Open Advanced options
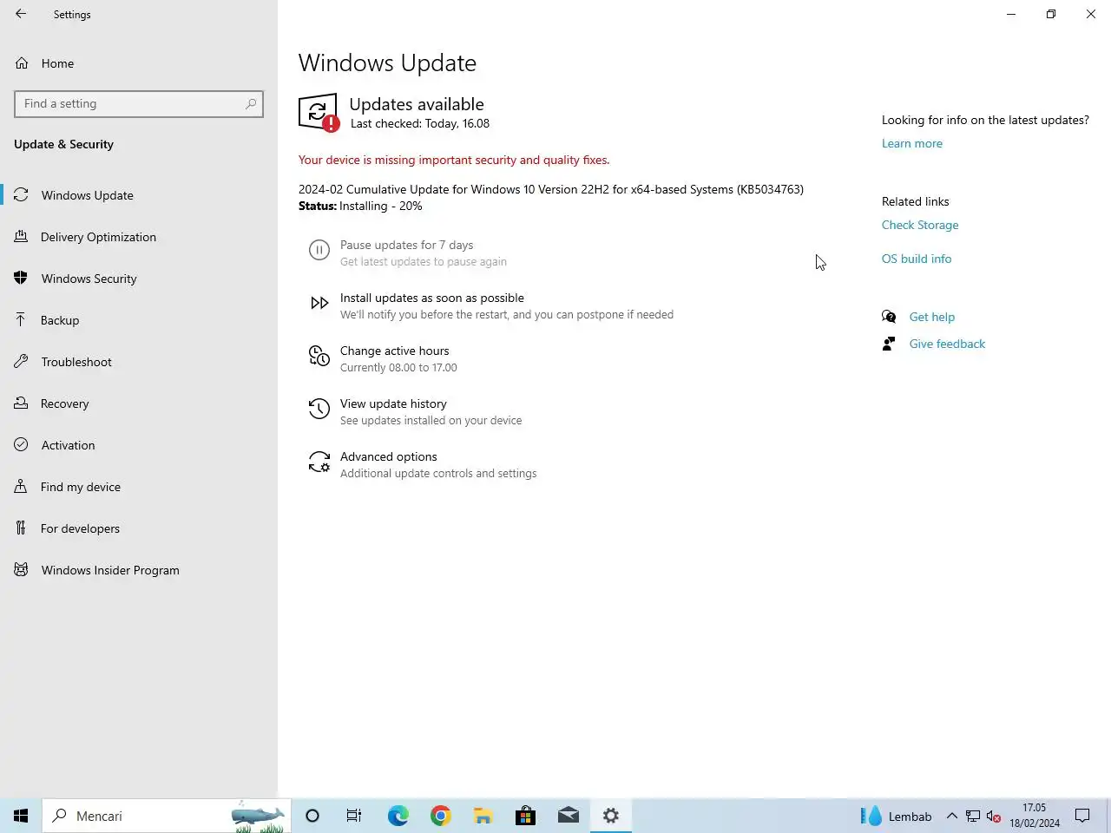The image size is (1111, 833). (x=389, y=457)
